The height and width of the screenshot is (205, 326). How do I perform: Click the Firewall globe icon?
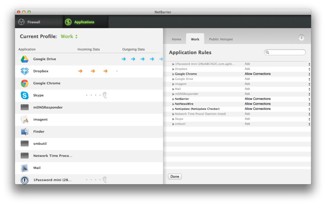[21, 22]
